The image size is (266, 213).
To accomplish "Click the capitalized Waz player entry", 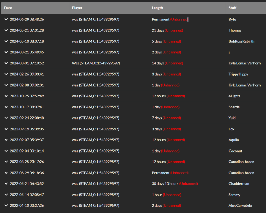I will tap(96, 63).
